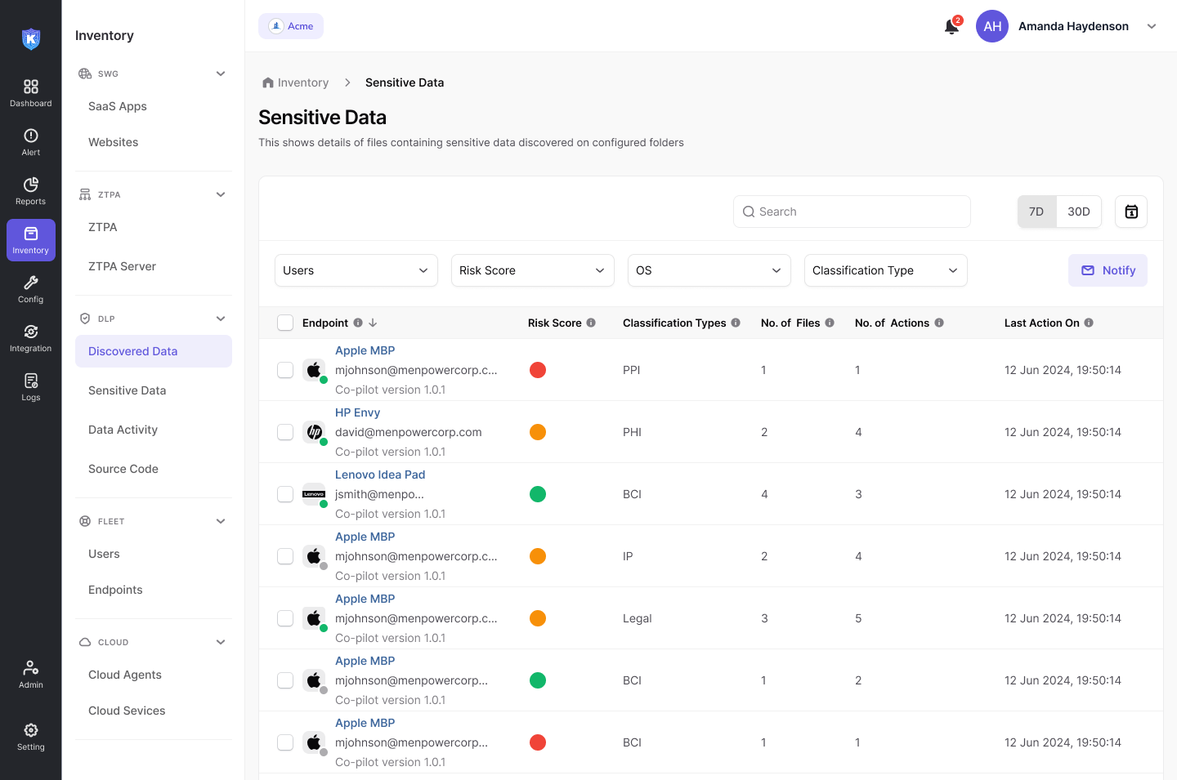Open the notification bell with 2 alerts
Image resolution: width=1177 pixels, height=780 pixels.
click(x=951, y=26)
